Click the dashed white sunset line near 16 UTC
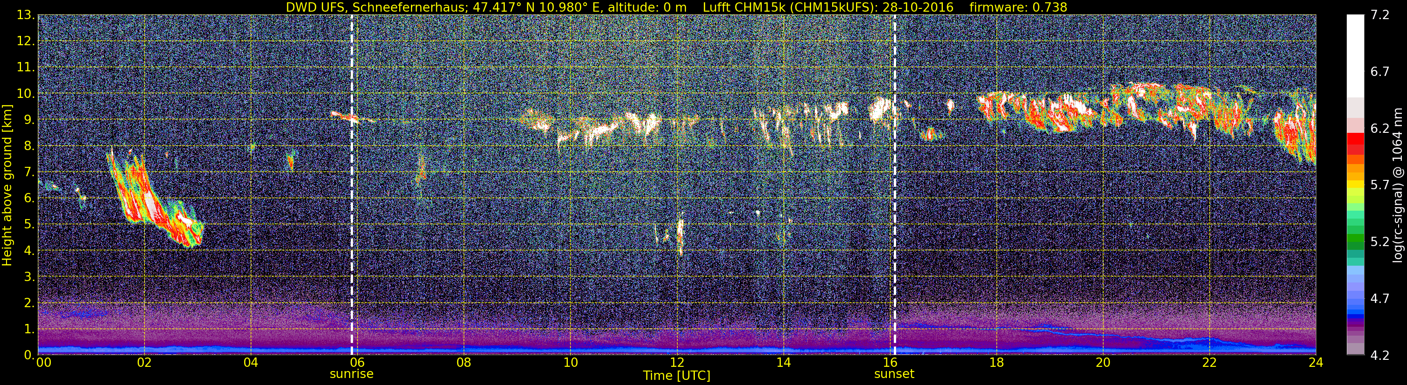The image size is (1407, 385). point(895,185)
